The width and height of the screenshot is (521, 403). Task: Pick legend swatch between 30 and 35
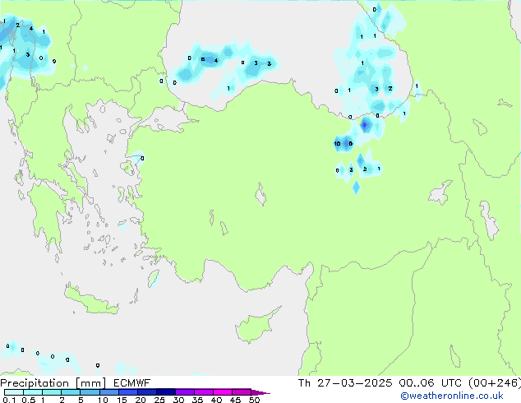185,392
